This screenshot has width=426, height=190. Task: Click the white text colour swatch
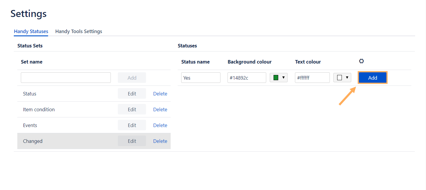click(340, 78)
